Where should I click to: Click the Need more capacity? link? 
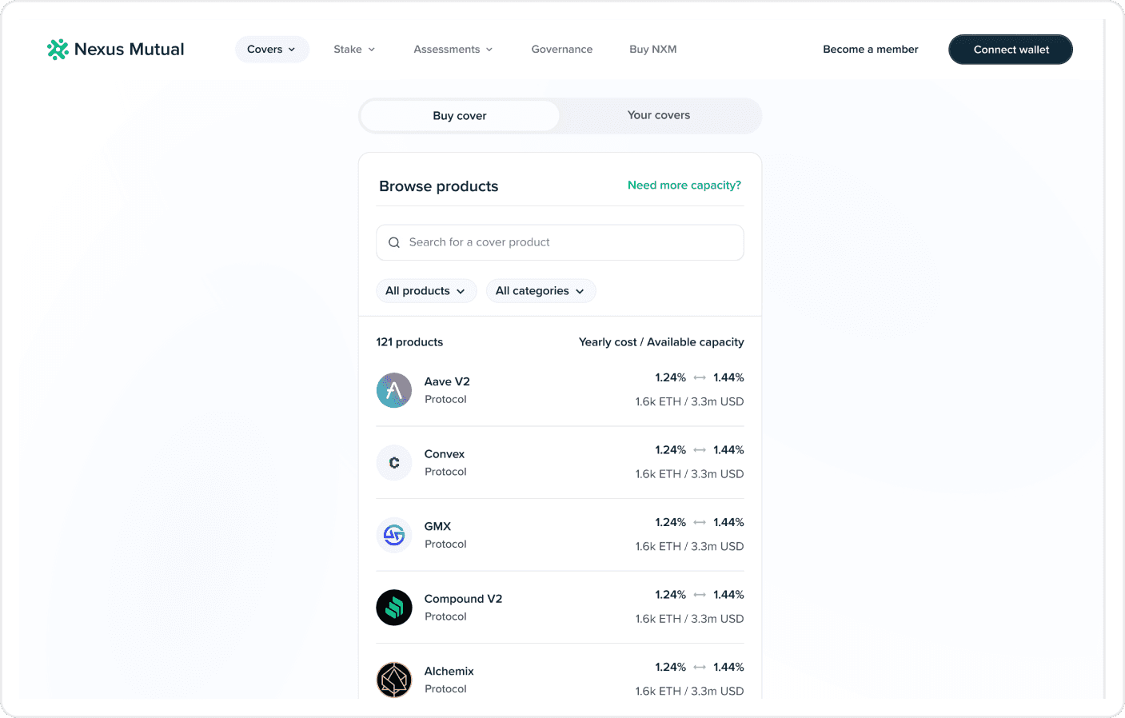(684, 185)
